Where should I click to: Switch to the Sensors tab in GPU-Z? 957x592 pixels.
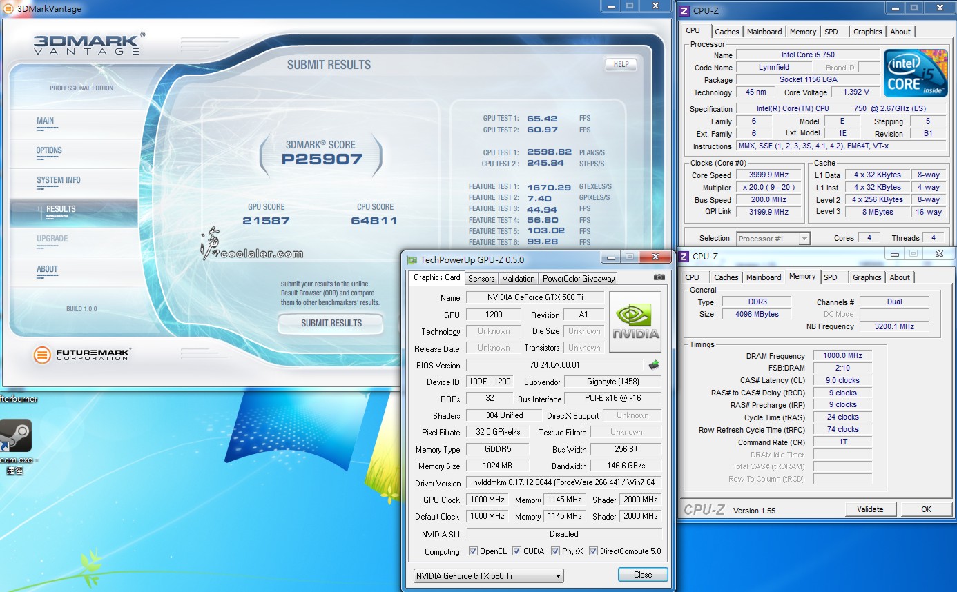point(481,278)
